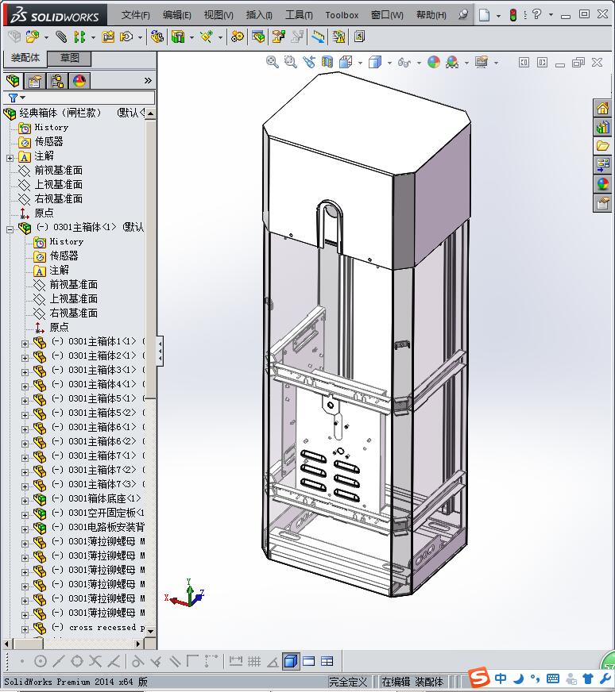Click the rightmost icon on the assembly toolbar
Viewport: 615px width, 692px height.
pyautogui.click(x=360, y=37)
